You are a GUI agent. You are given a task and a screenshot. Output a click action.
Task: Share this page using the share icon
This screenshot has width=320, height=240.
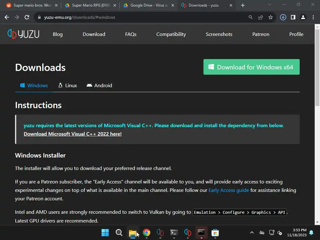point(260,17)
